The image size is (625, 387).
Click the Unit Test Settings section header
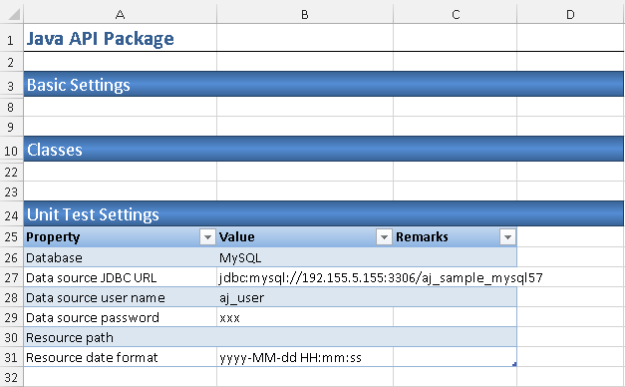pyautogui.click(x=324, y=214)
